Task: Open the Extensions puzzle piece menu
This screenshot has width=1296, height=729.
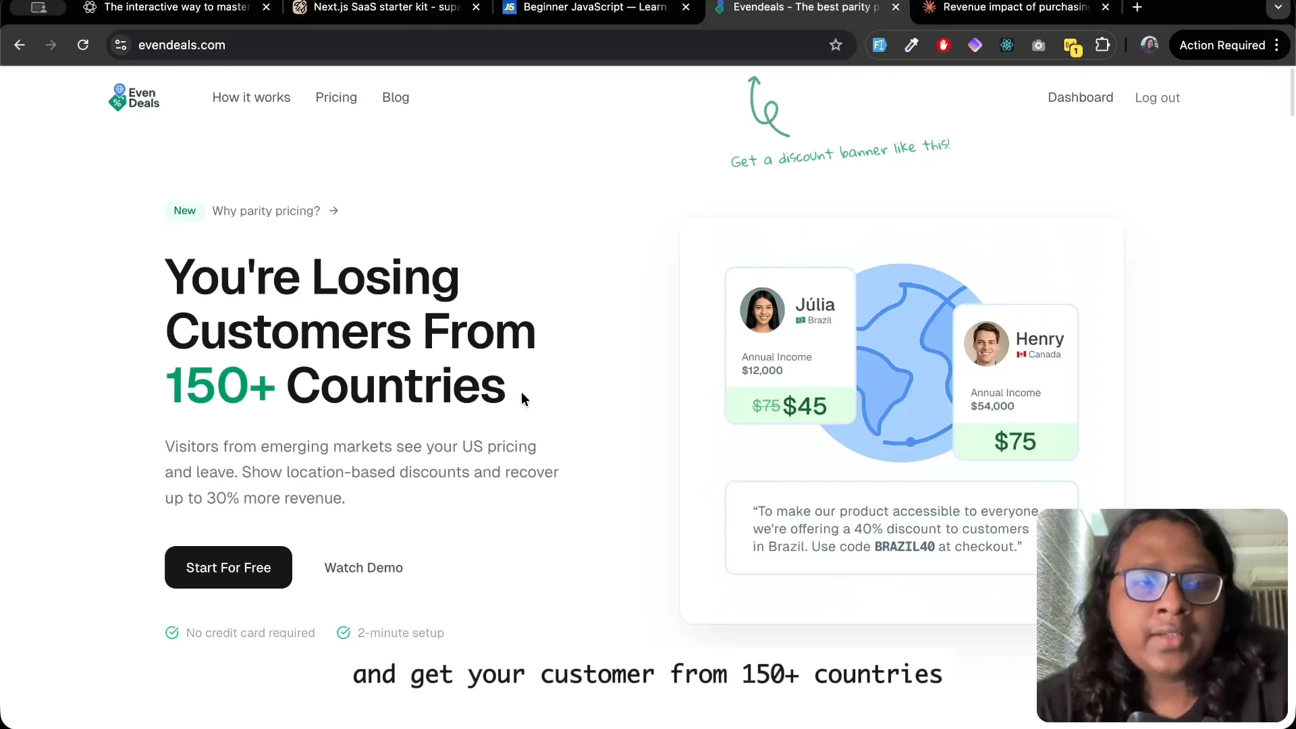Action: coord(1102,45)
